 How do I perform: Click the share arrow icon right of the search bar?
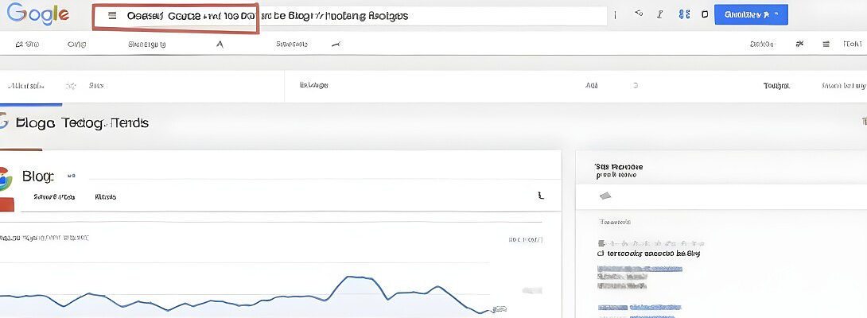[x=639, y=14]
